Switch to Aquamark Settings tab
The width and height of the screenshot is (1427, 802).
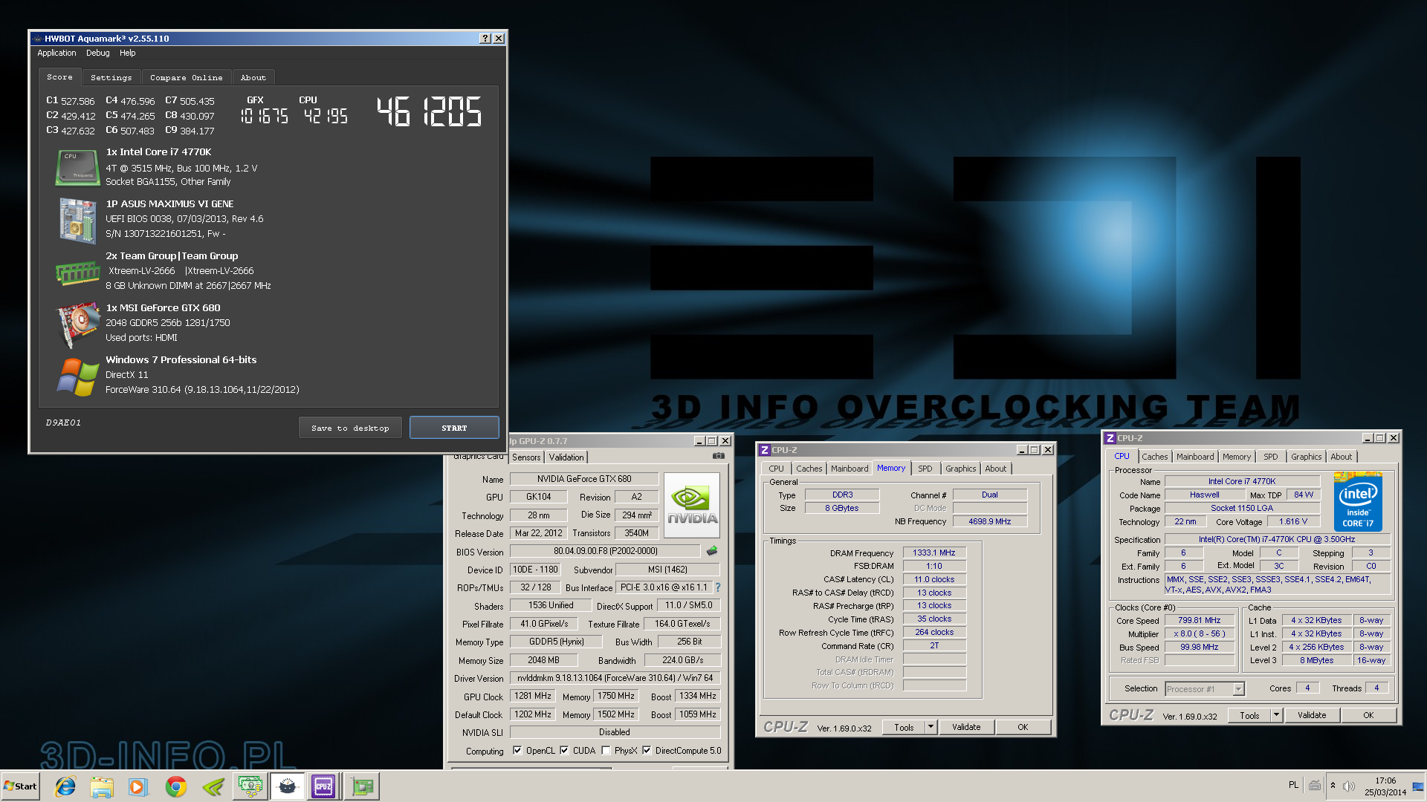111,78
